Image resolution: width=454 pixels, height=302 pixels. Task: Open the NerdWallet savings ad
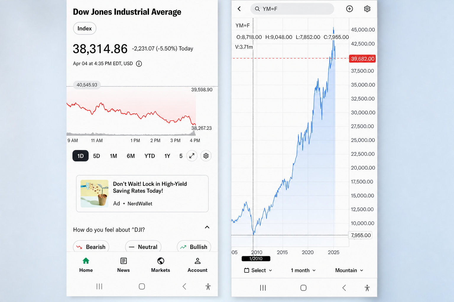click(142, 194)
